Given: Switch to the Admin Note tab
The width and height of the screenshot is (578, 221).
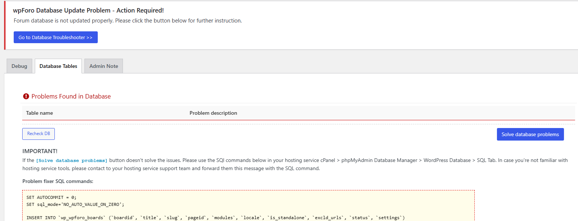Looking at the screenshot, I should (x=104, y=66).
